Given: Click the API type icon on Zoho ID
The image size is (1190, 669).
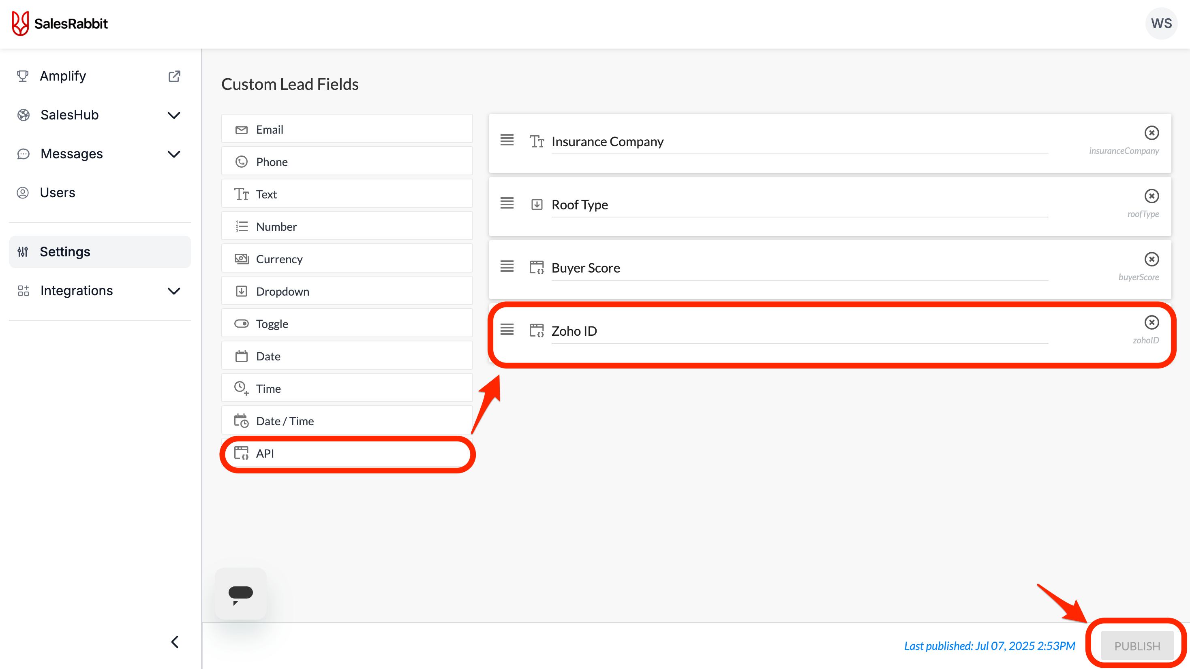Looking at the screenshot, I should [x=536, y=330].
